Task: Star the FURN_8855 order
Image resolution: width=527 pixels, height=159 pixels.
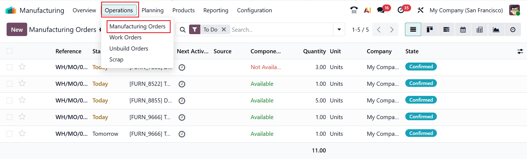Action: [x=22, y=100]
